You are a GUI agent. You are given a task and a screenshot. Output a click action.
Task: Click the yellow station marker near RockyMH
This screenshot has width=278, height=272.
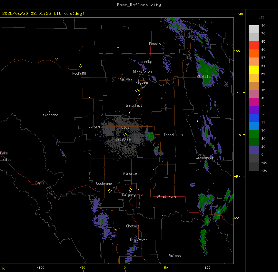click(x=80, y=66)
